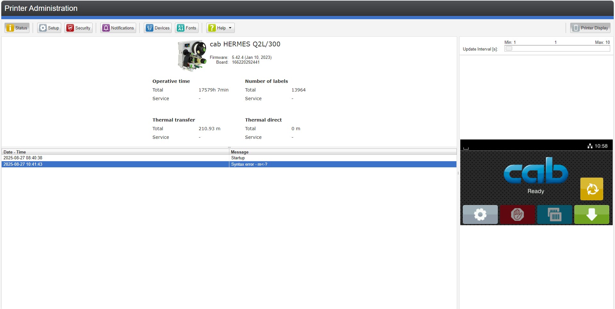Toggle the Printer Display panel
Screen dimensions: 615x309
point(590,28)
